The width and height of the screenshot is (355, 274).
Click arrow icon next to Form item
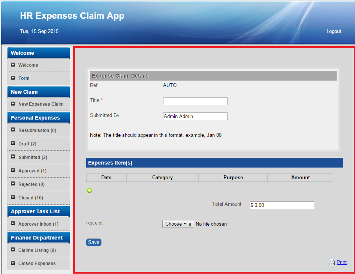coord(13,78)
